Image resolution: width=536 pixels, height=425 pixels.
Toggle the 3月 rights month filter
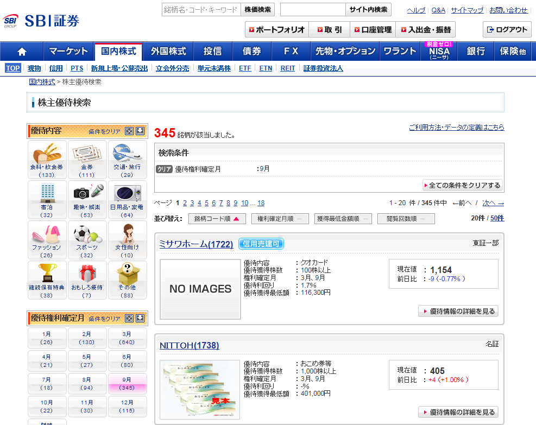click(127, 338)
